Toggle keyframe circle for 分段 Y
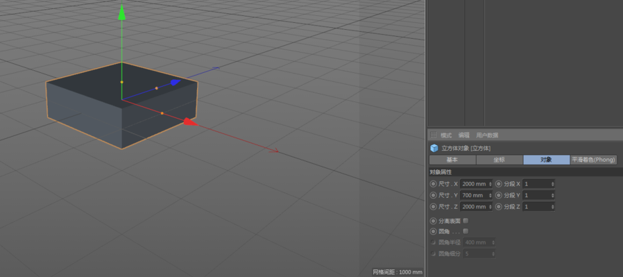 pos(499,196)
